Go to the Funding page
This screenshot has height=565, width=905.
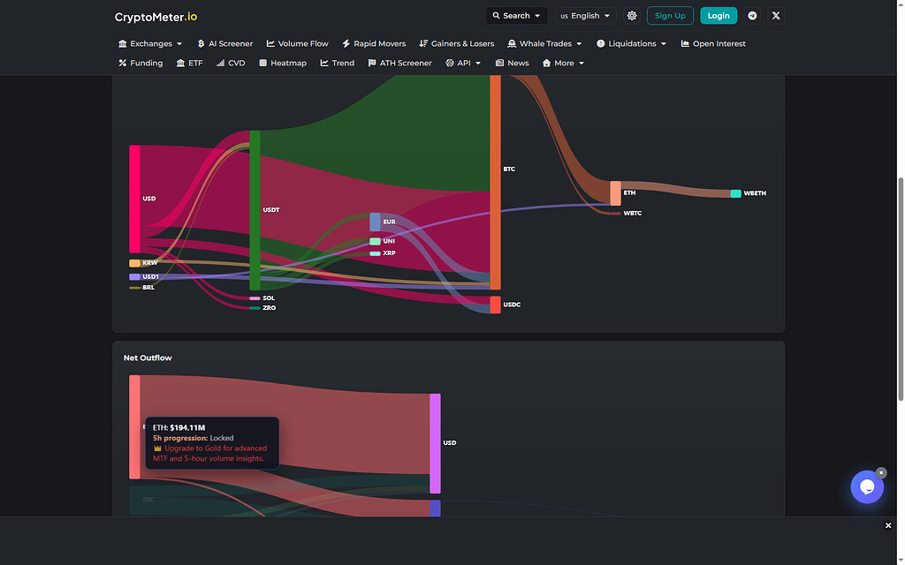141,64
